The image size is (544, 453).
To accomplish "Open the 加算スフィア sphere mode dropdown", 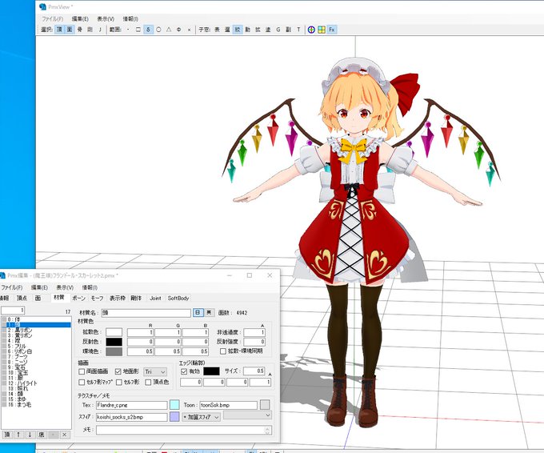I will [202, 417].
